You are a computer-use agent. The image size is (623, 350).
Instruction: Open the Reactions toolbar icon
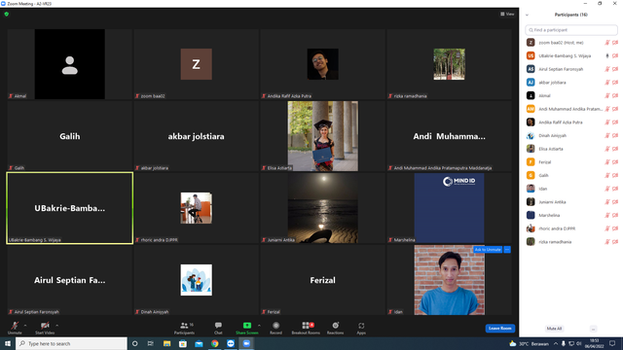[335, 326]
